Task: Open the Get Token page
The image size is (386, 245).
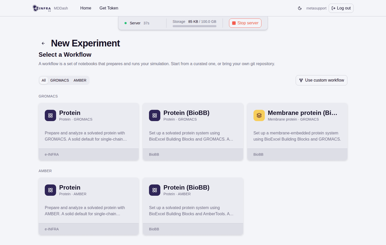Action: [x=109, y=8]
